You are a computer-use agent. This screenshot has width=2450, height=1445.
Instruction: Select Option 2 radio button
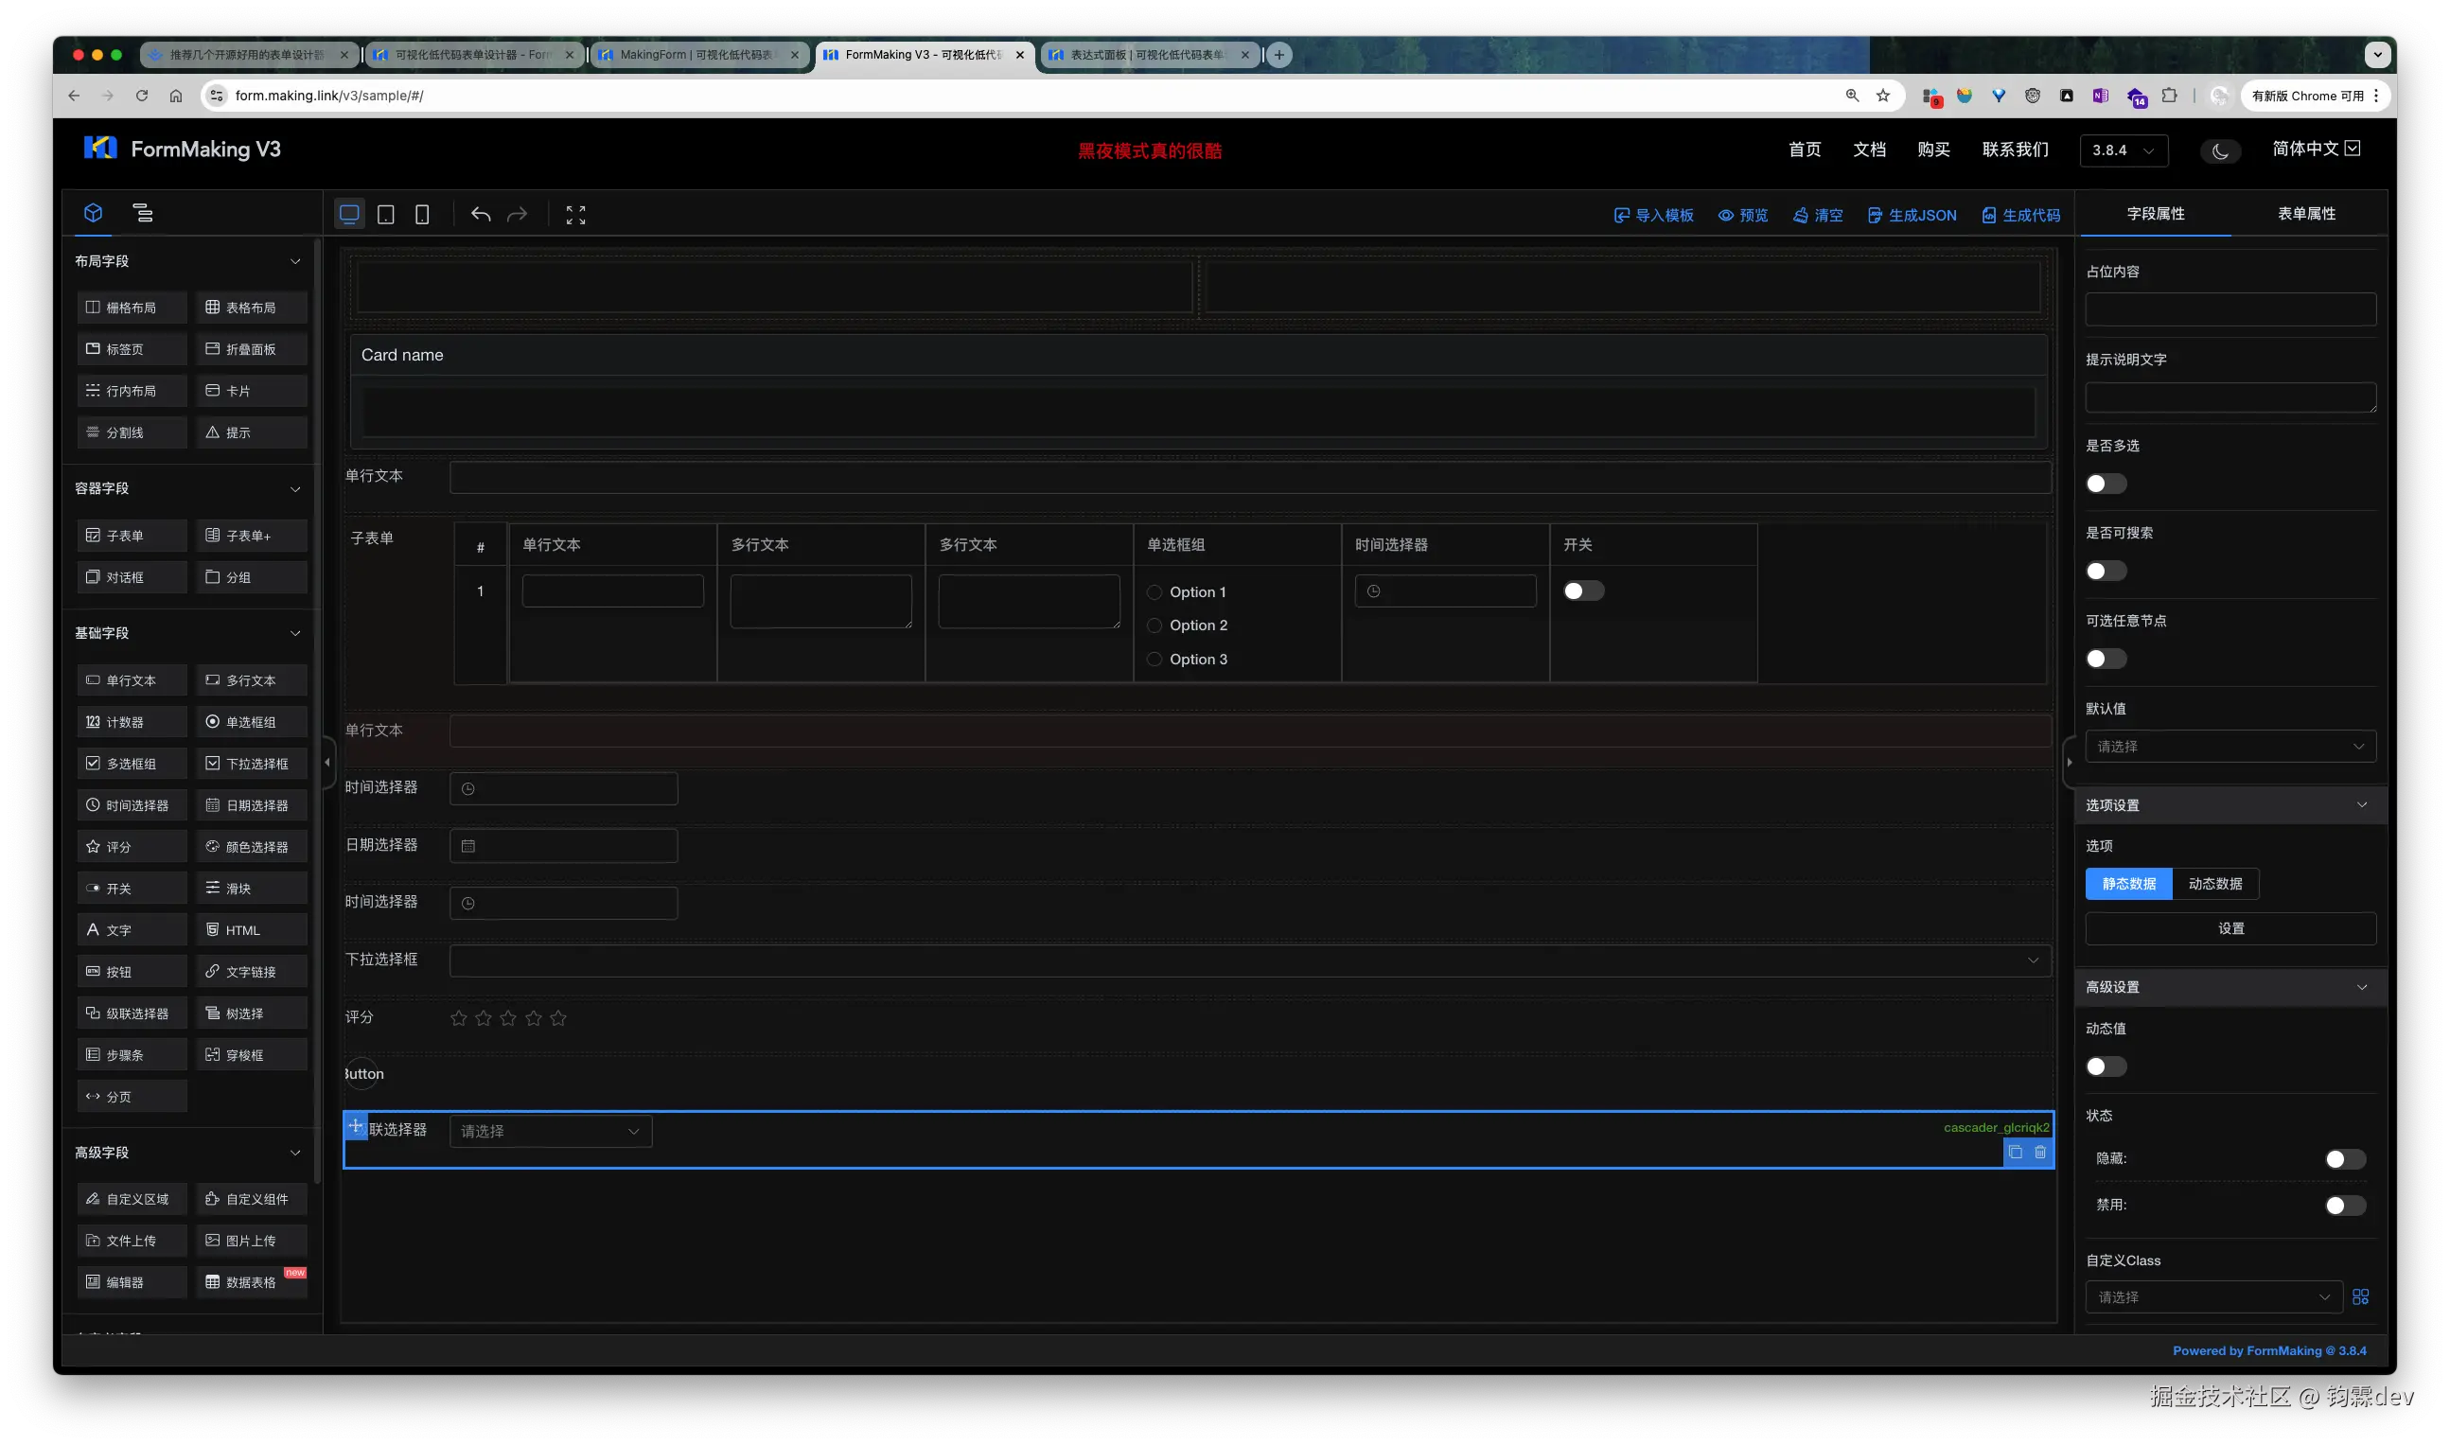coord(1154,626)
